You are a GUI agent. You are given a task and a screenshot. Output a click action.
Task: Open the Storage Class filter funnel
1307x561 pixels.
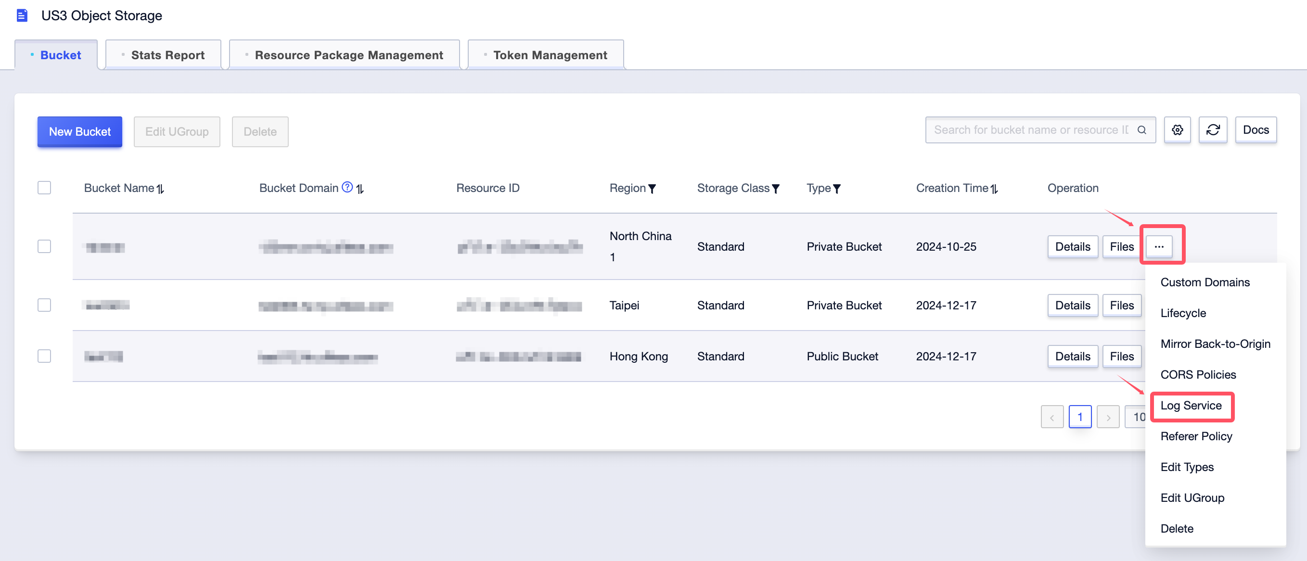775,189
